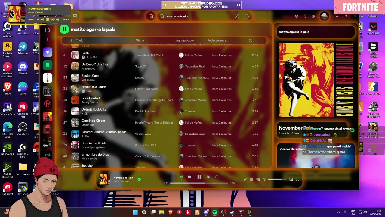Open the lyrics microphone icon
The width and height of the screenshot is (385, 217).
[245, 179]
